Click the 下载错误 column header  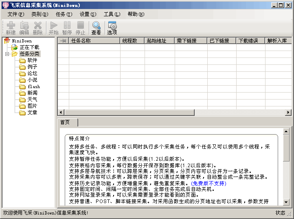click(251, 40)
